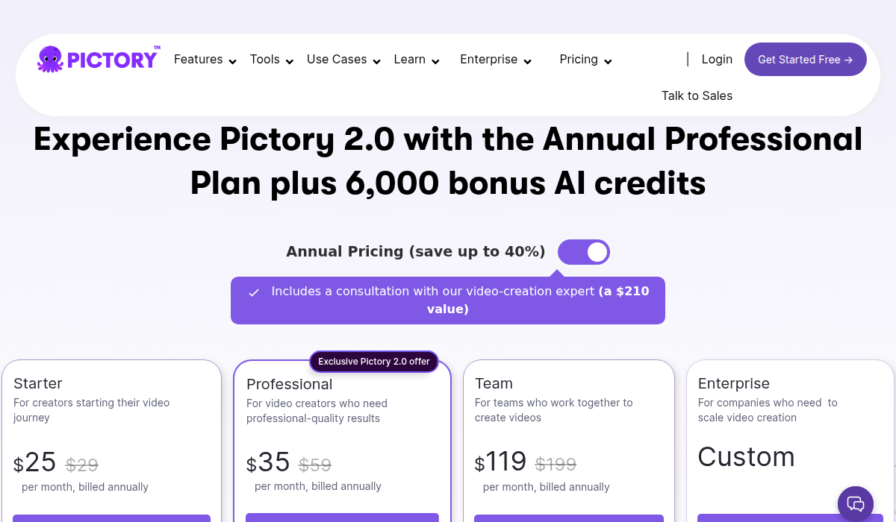Click the Login link
896x522 pixels.
[717, 59]
